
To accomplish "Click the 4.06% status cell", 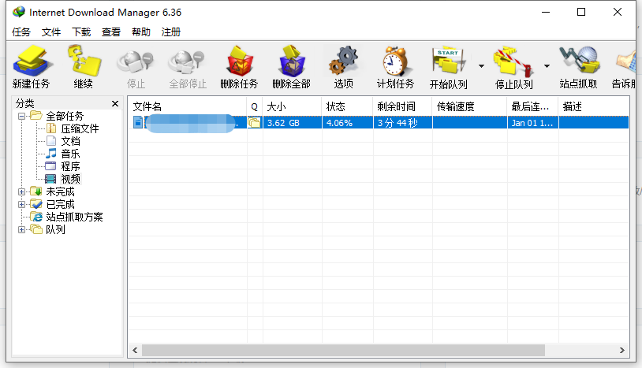I will click(347, 123).
